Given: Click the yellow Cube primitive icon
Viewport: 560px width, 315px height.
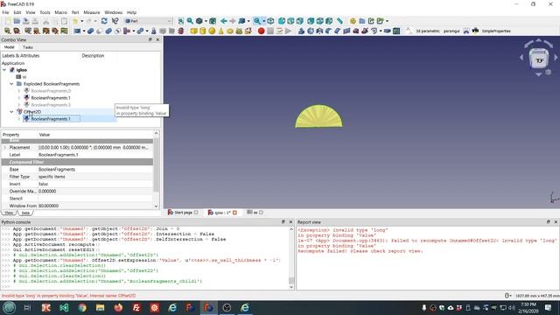Looking at the screenshot, I should [x=193, y=31].
